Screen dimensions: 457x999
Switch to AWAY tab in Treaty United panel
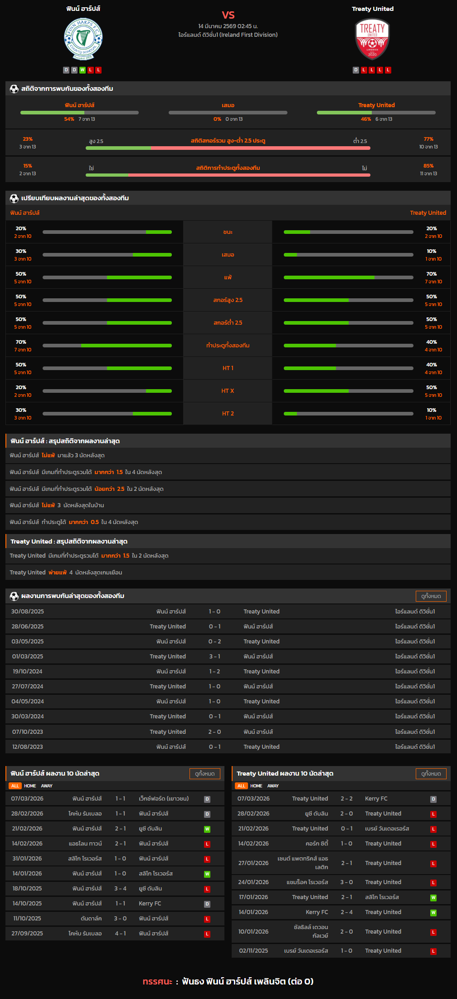(x=273, y=786)
